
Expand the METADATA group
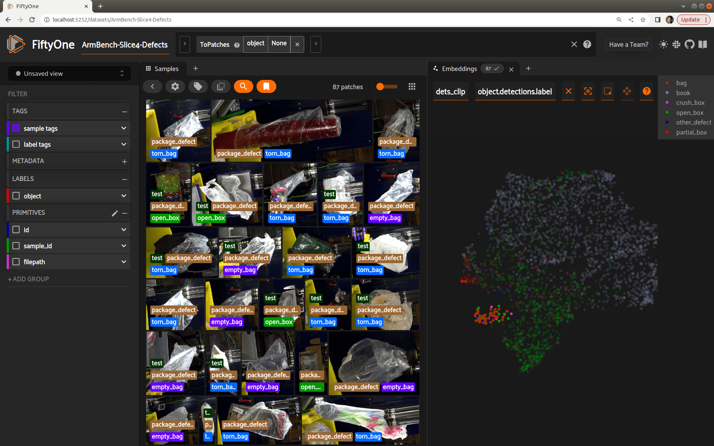pos(124,161)
